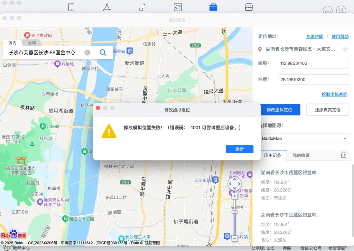Click the 微信公众号 status bar link
This screenshot has height=251, width=354.
point(311,248)
